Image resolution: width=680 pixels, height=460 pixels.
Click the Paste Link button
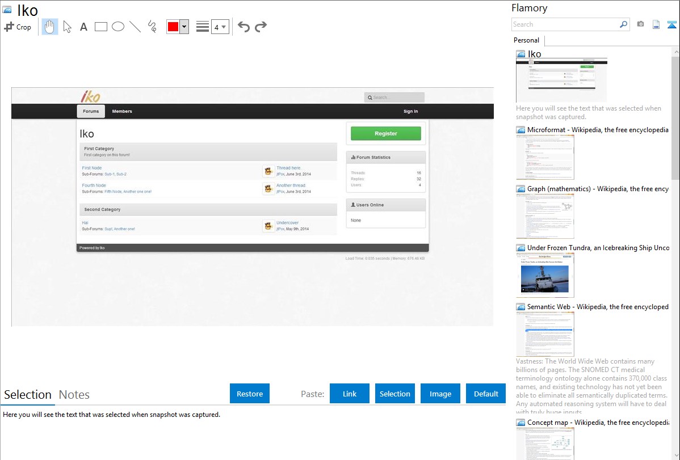click(x=350, y=394)
